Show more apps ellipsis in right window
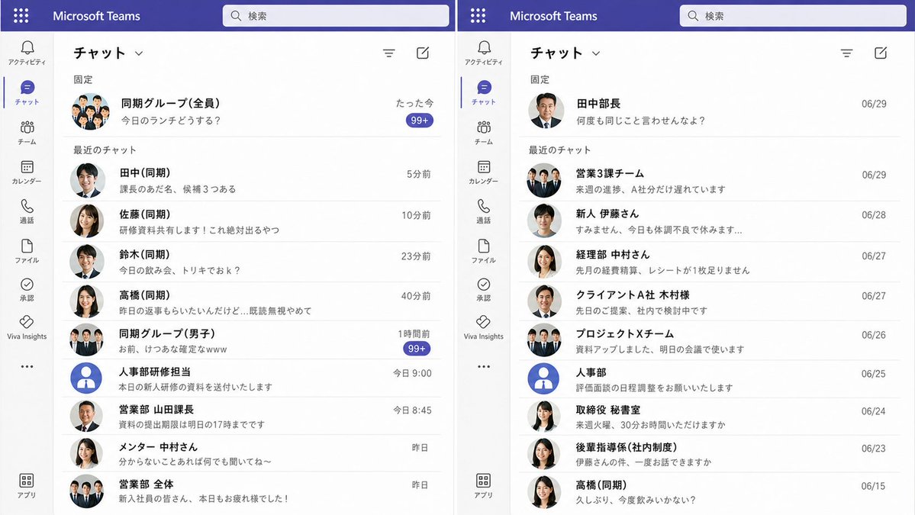Image resolution: width=915 pixels, height=515 pixels. [x=484, y=367]
